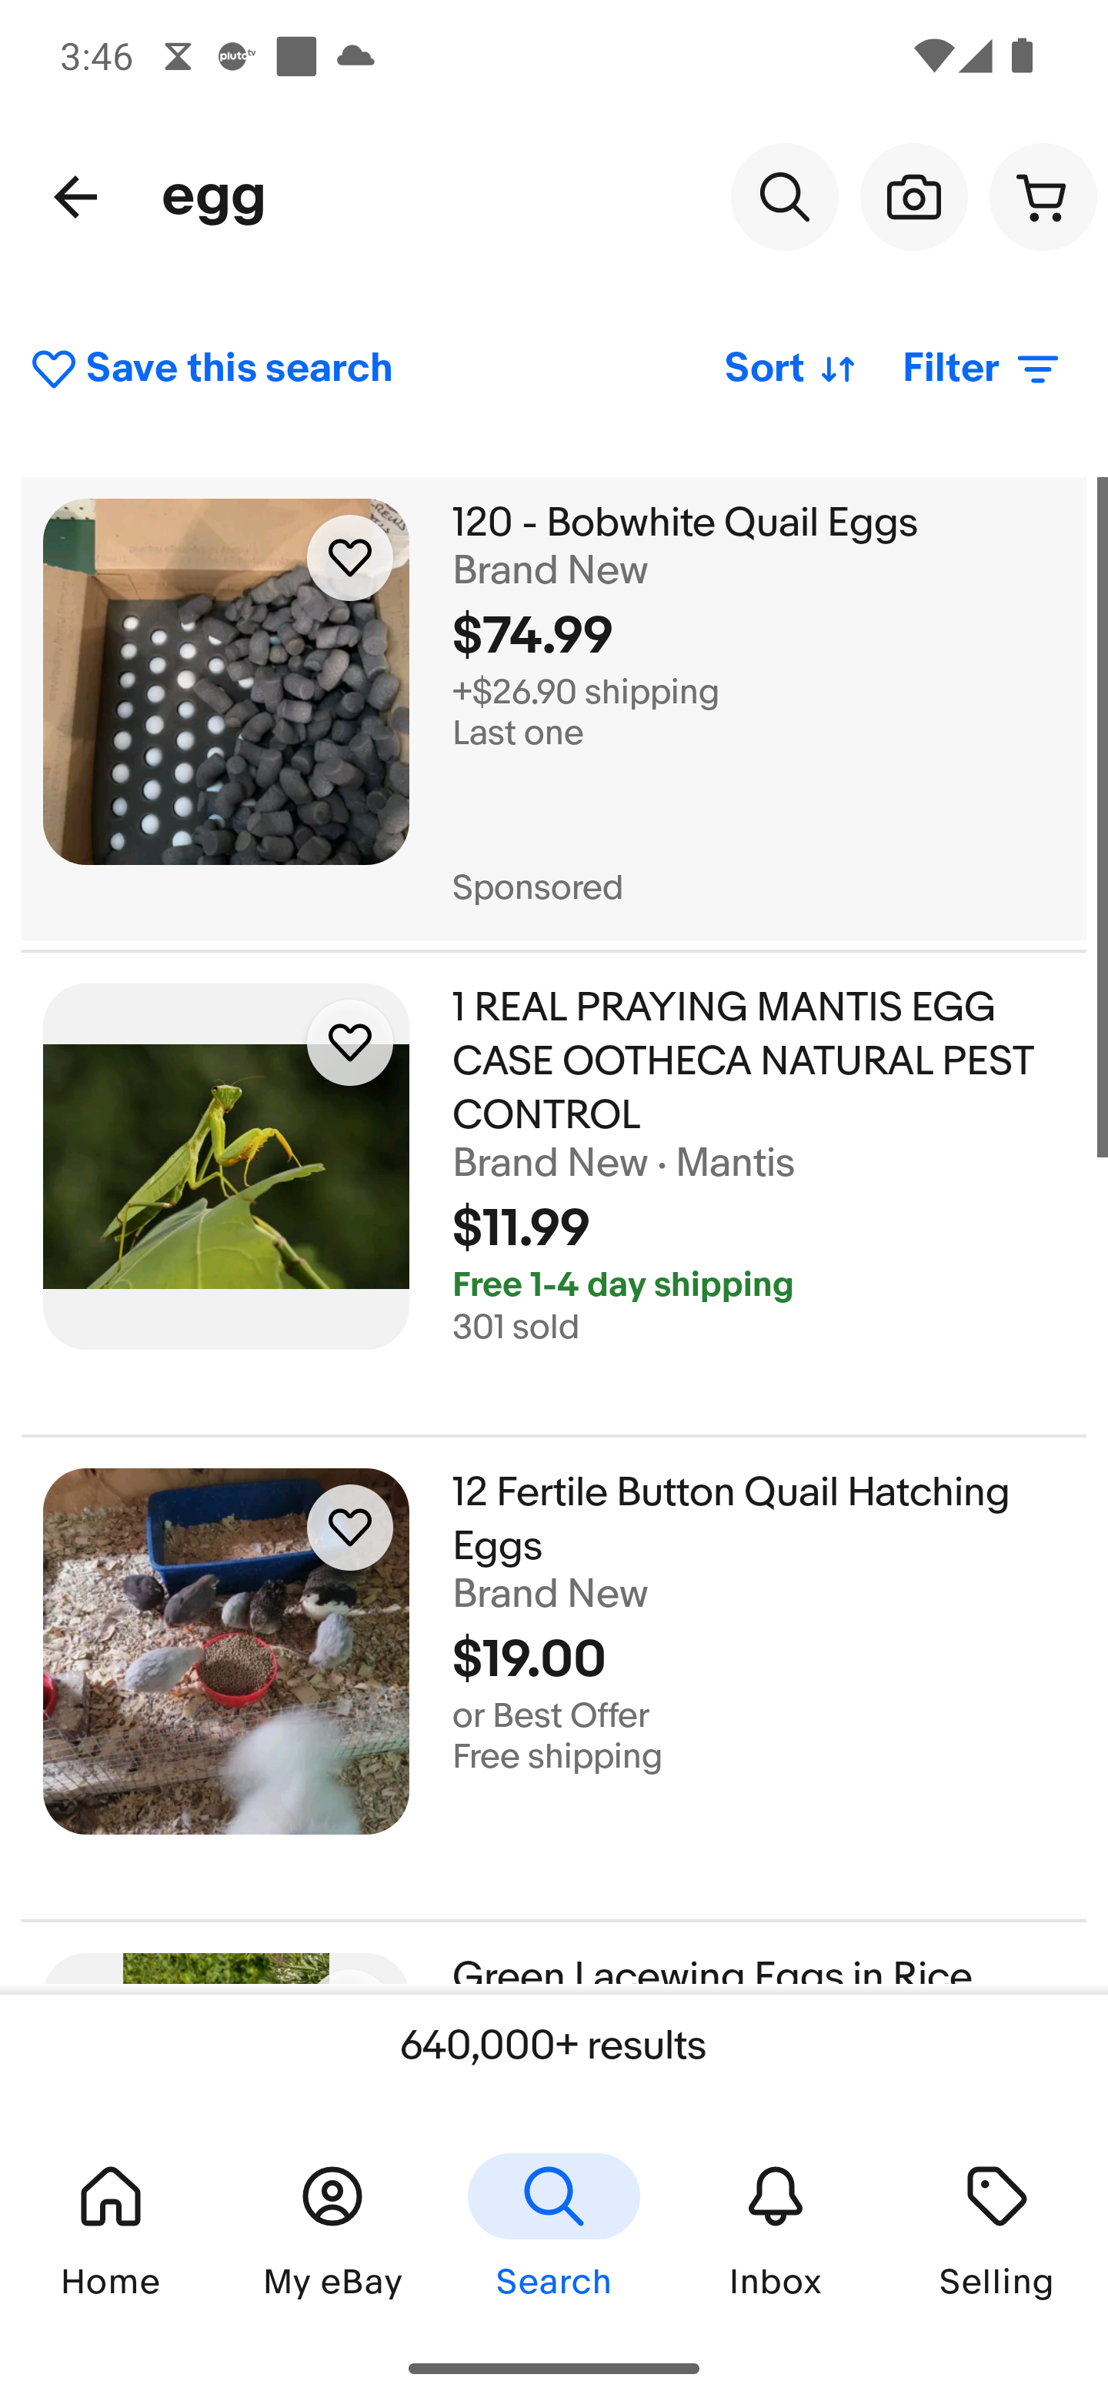Open 120 - Bobwhite Quail Eggs listing title

tap(685, 523)
